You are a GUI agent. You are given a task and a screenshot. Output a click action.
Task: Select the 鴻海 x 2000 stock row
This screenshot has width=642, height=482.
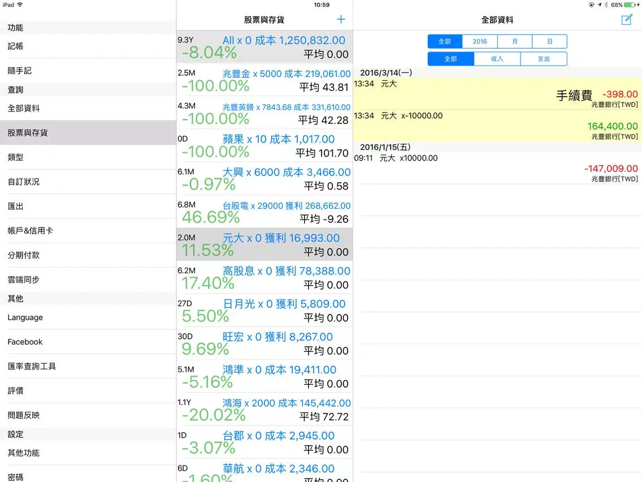coord(264,409)
